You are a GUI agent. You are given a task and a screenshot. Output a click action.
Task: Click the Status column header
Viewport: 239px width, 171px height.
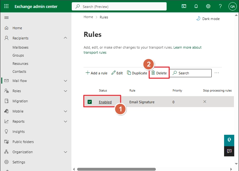pyautogui.click(x=103, y=90)
